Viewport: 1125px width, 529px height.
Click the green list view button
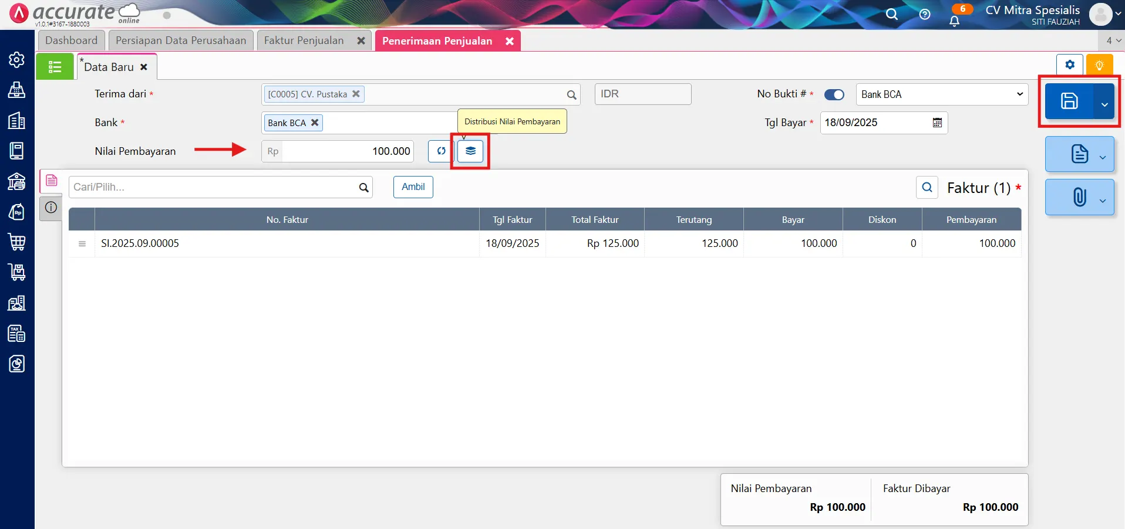tap(55, 67)
